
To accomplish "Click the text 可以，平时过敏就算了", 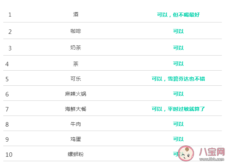I will [178, 109].
